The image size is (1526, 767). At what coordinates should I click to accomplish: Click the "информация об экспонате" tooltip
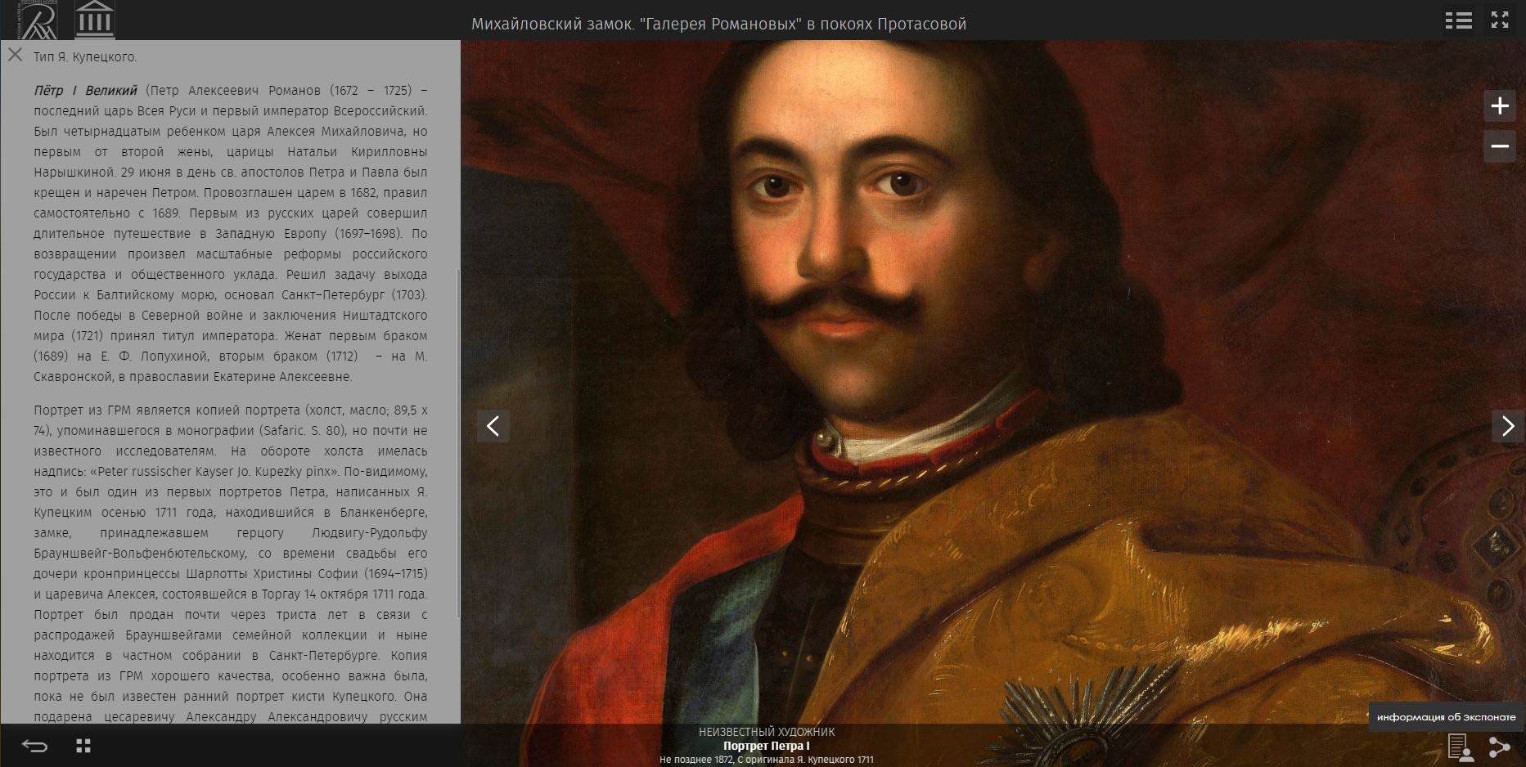point(1446,717)
